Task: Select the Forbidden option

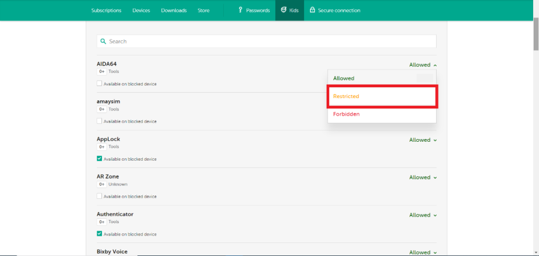Action: tap(382, 114)
